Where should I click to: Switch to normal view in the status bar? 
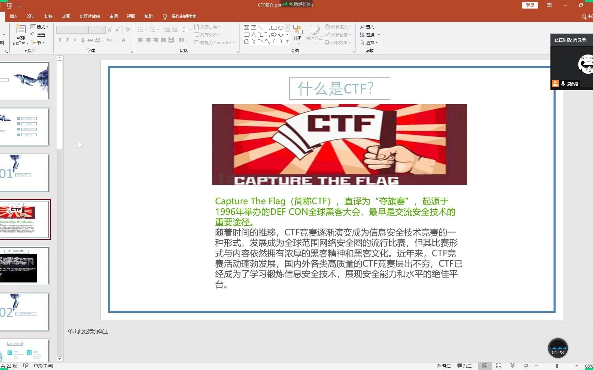tap(485, 366)
